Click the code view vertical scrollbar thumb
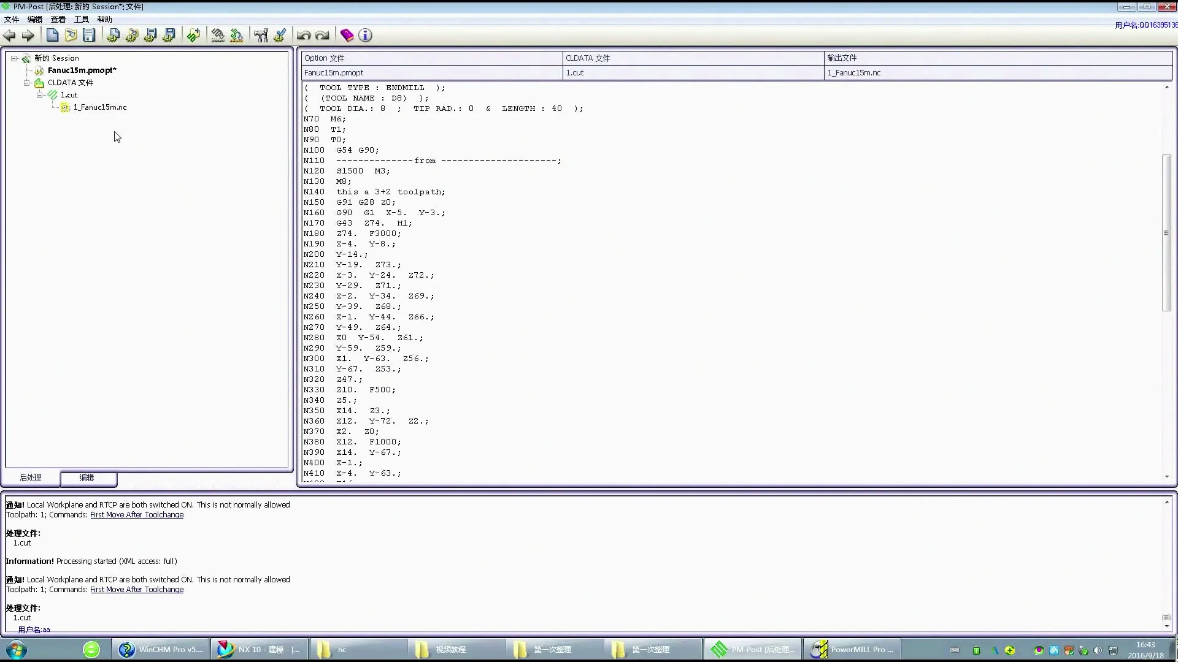1178x662 pixels. click(1166, 233)
